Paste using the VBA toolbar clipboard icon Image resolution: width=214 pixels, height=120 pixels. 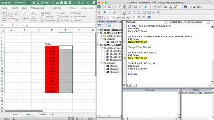click(125, 7)
